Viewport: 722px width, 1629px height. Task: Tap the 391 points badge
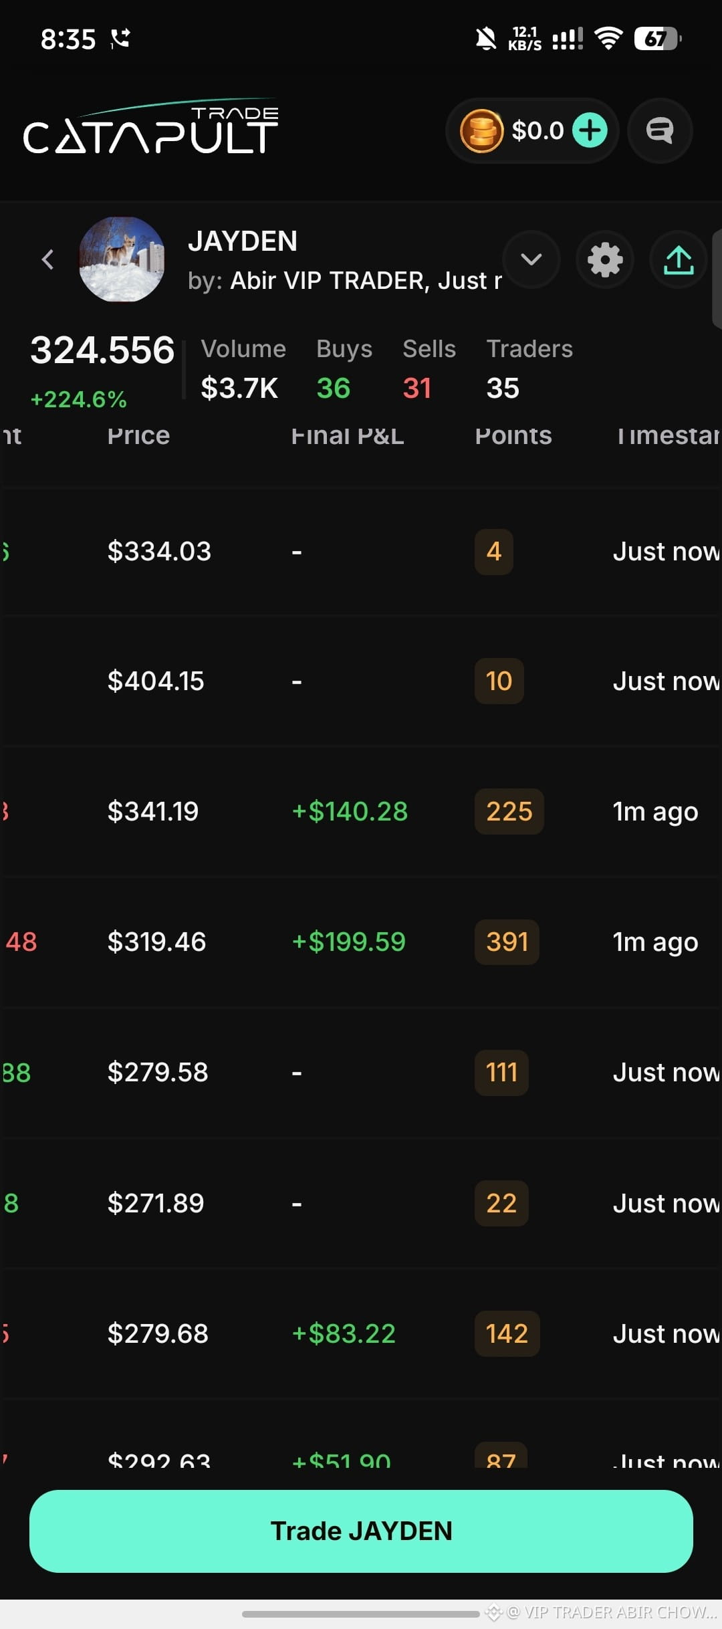click(x=507, y=942)
